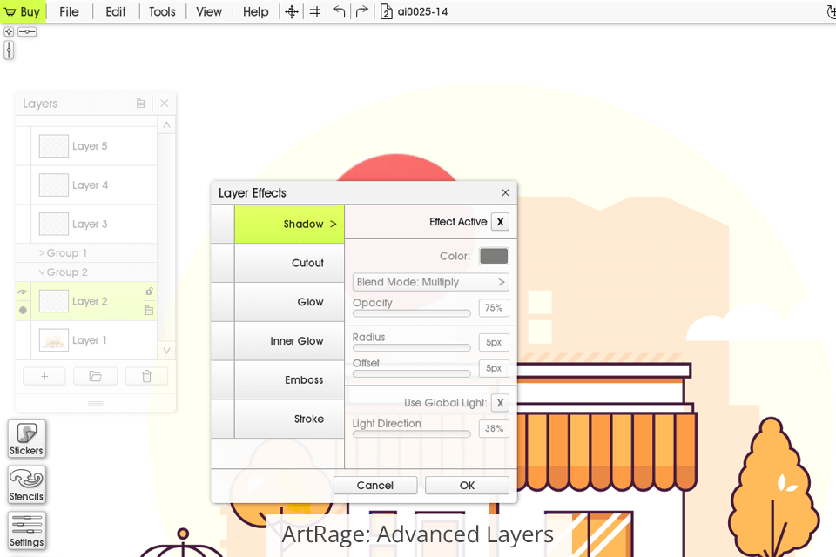Select the Emboss effect tab
This screenshot has height=557, width=836.
(289, 379)
